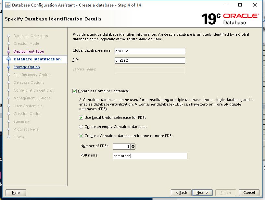This screenshot has height=200, width=265.
Task: Click the Number of PDBs value box
Action: [122, 146]
